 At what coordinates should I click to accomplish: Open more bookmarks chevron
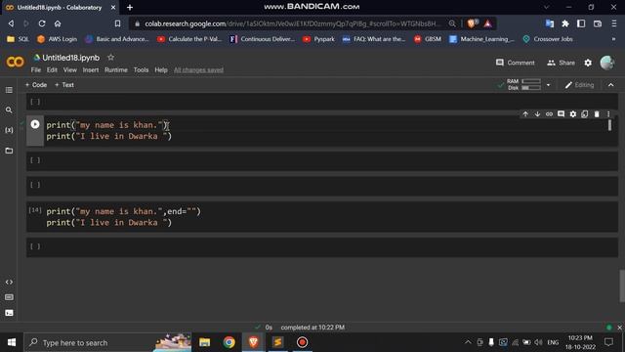click(613, 39)
